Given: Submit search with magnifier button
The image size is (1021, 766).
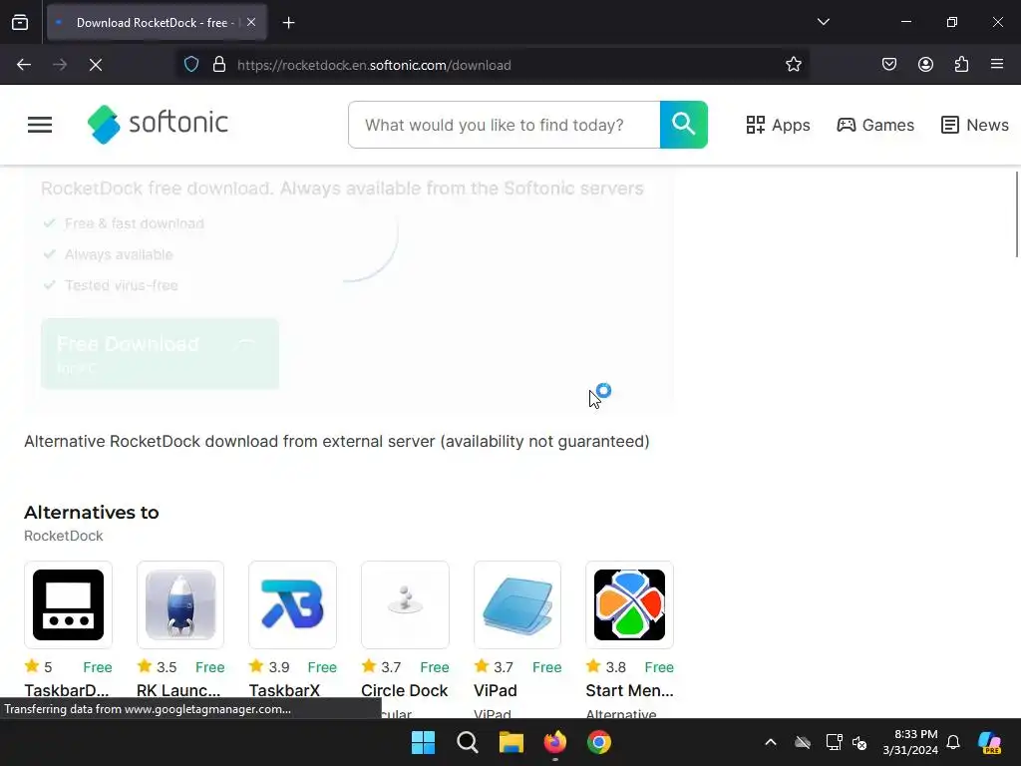Looking at the screenshot, I should 684,125.
